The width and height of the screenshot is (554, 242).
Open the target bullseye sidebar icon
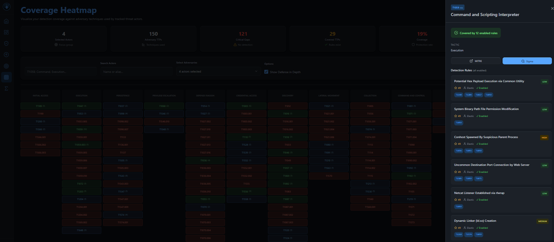6,66
